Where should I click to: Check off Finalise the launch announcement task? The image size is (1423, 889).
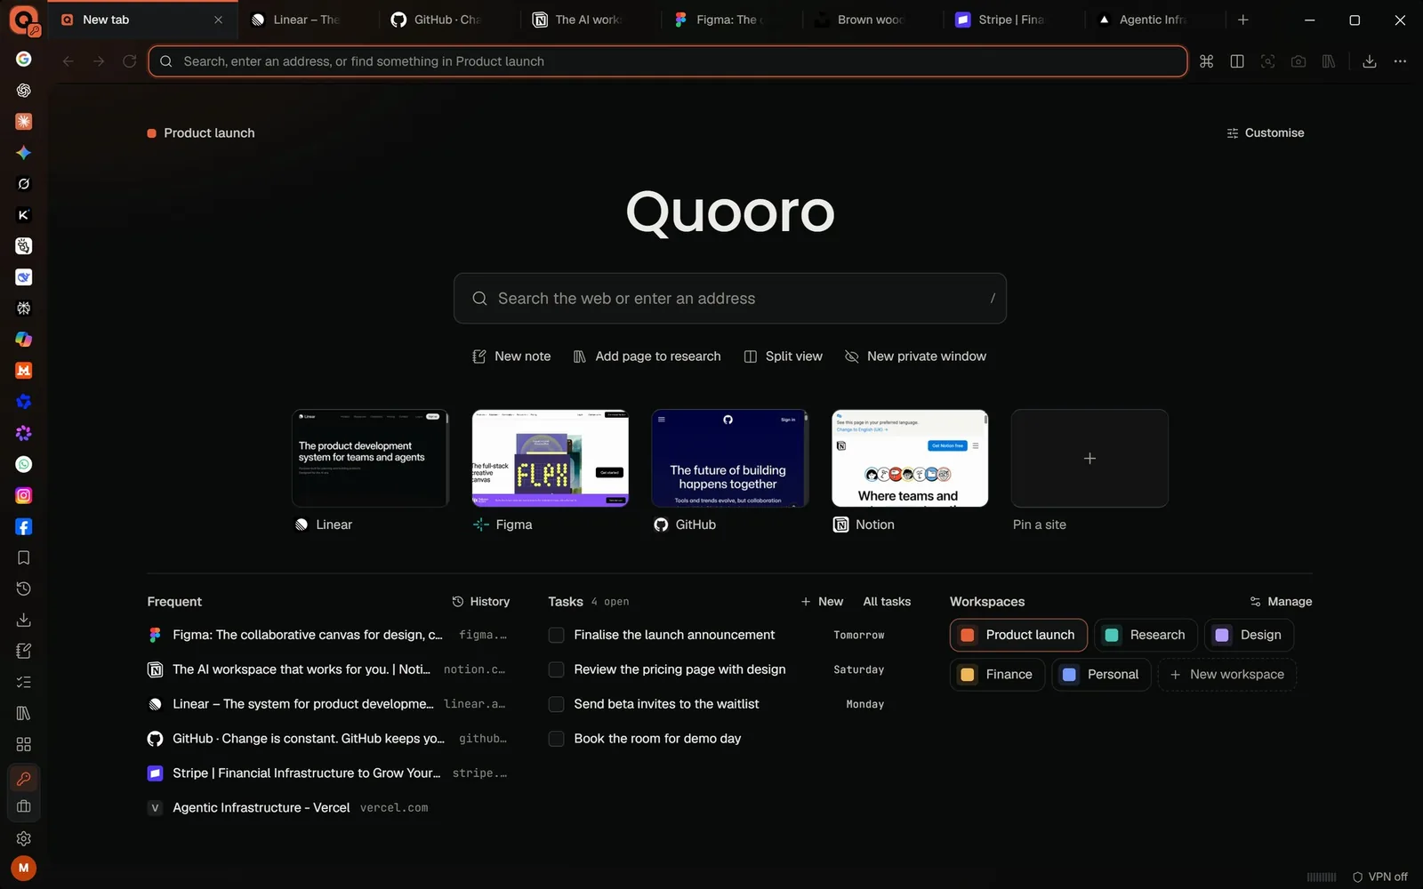[x=557, y=635]
